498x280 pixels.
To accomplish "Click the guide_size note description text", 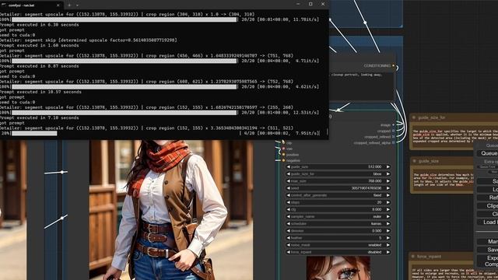I will pos(444,180).
